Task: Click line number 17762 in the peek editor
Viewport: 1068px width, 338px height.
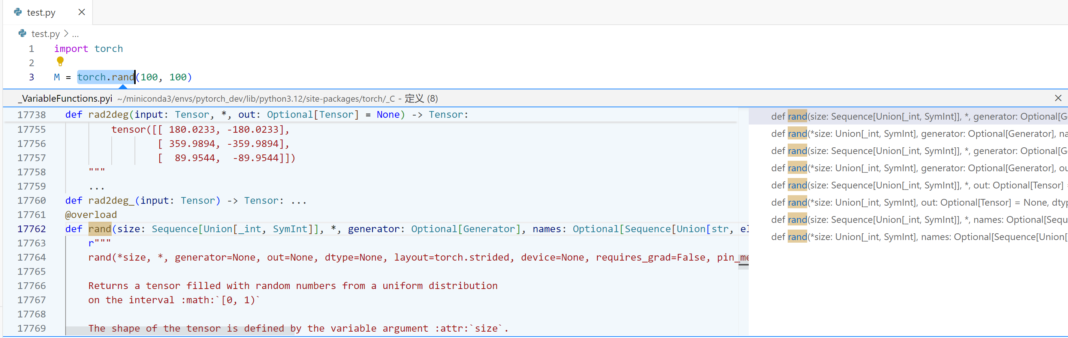Action: point(31,229)
